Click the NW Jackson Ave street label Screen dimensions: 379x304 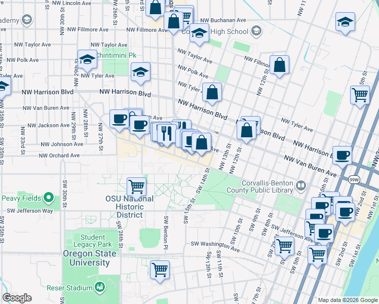(48, 126)
